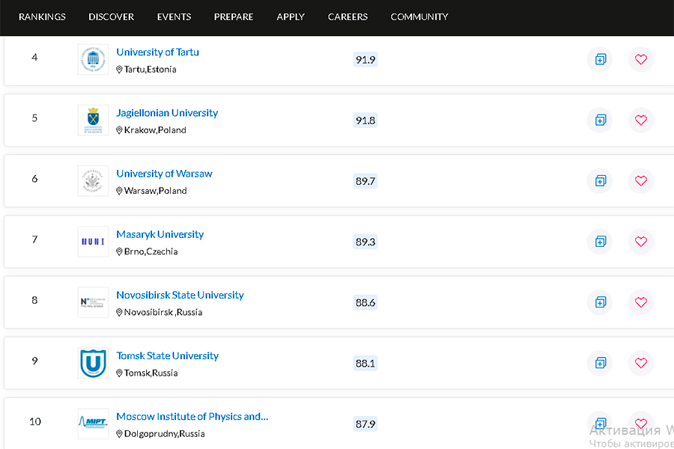The image size is (674, 449).
Task: Click compare icon for Masaryk University
Action: tap(600, 241)
